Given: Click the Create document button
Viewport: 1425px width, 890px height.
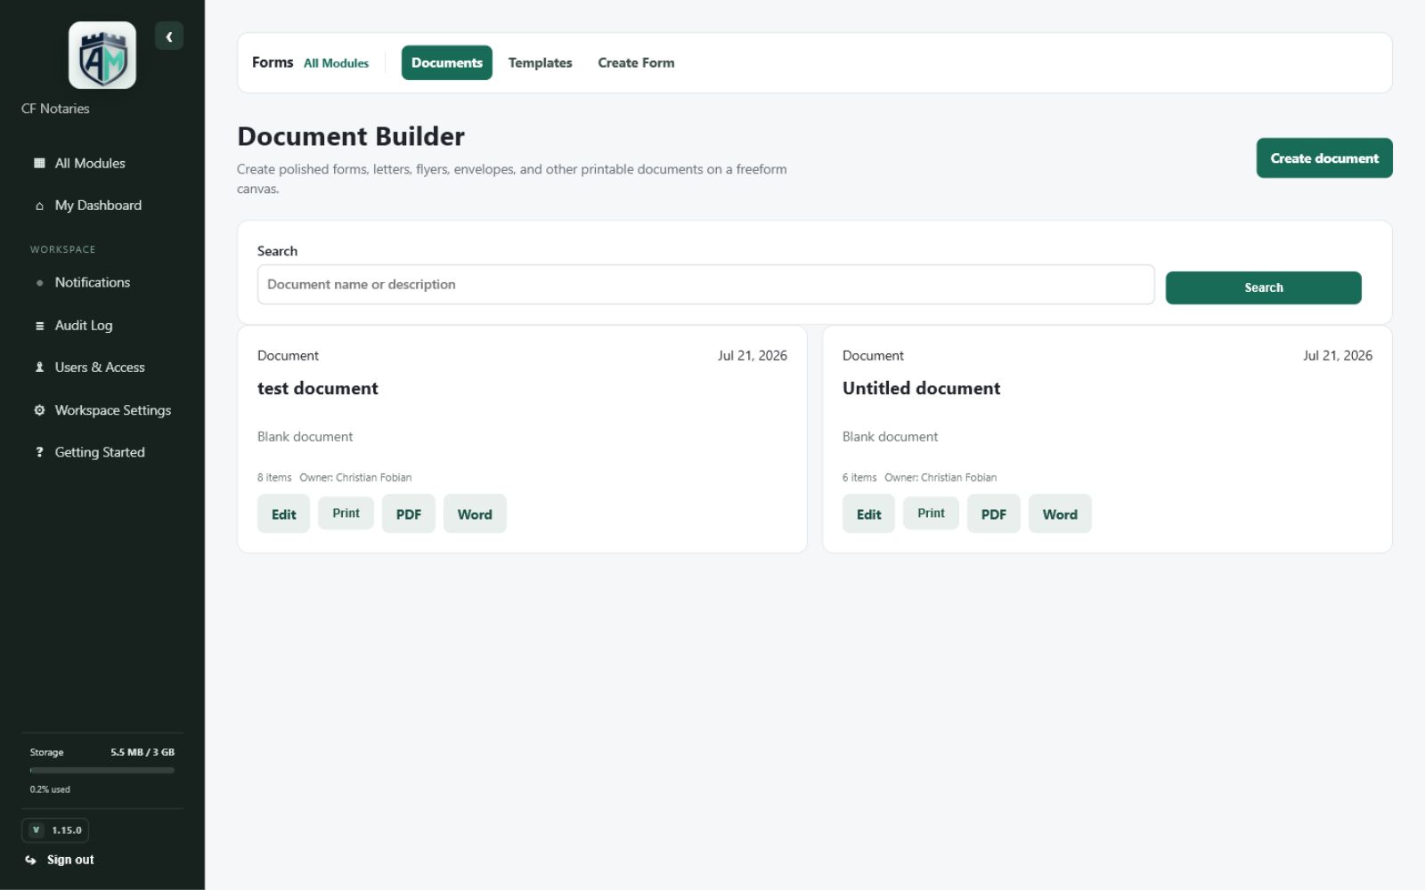Looking at the screenshot, I should tap(1324, 158).
